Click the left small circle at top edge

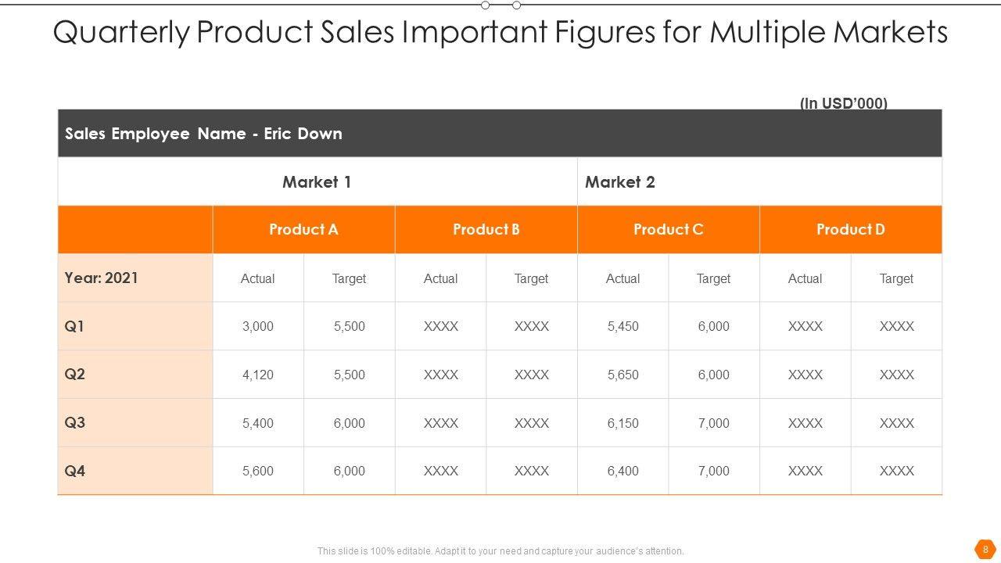pos(486,5)
